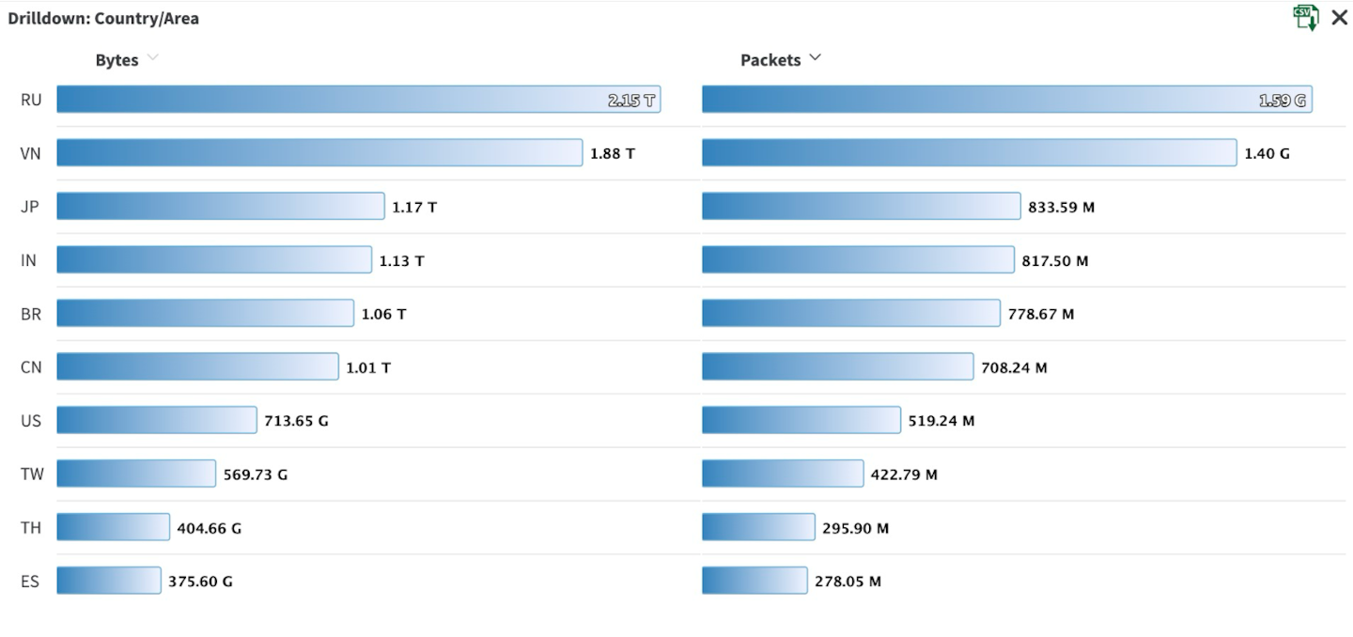Click the US country label
Viewport: 1353px width, 637px height.
tap(31, 420)
